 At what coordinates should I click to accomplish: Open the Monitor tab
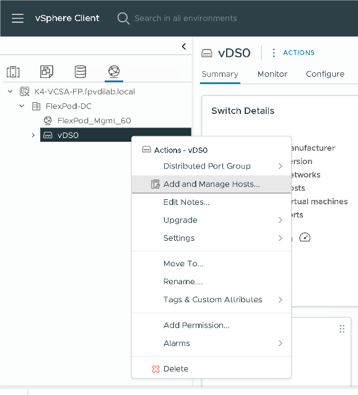[273, 74]
